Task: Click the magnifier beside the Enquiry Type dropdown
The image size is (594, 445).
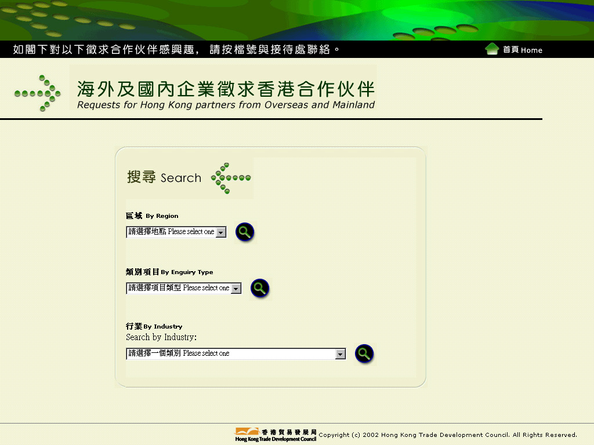Action: coord(260,288)
